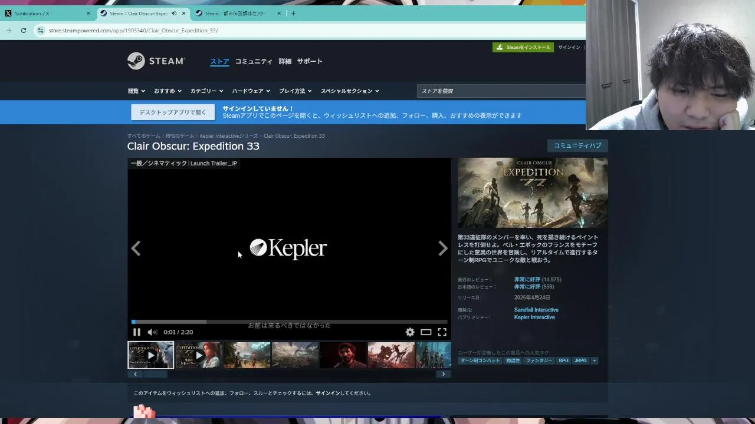The width and height of the screenshot is (755, 424).
Task: Click game header capsule image
Action: coord(533,193)
